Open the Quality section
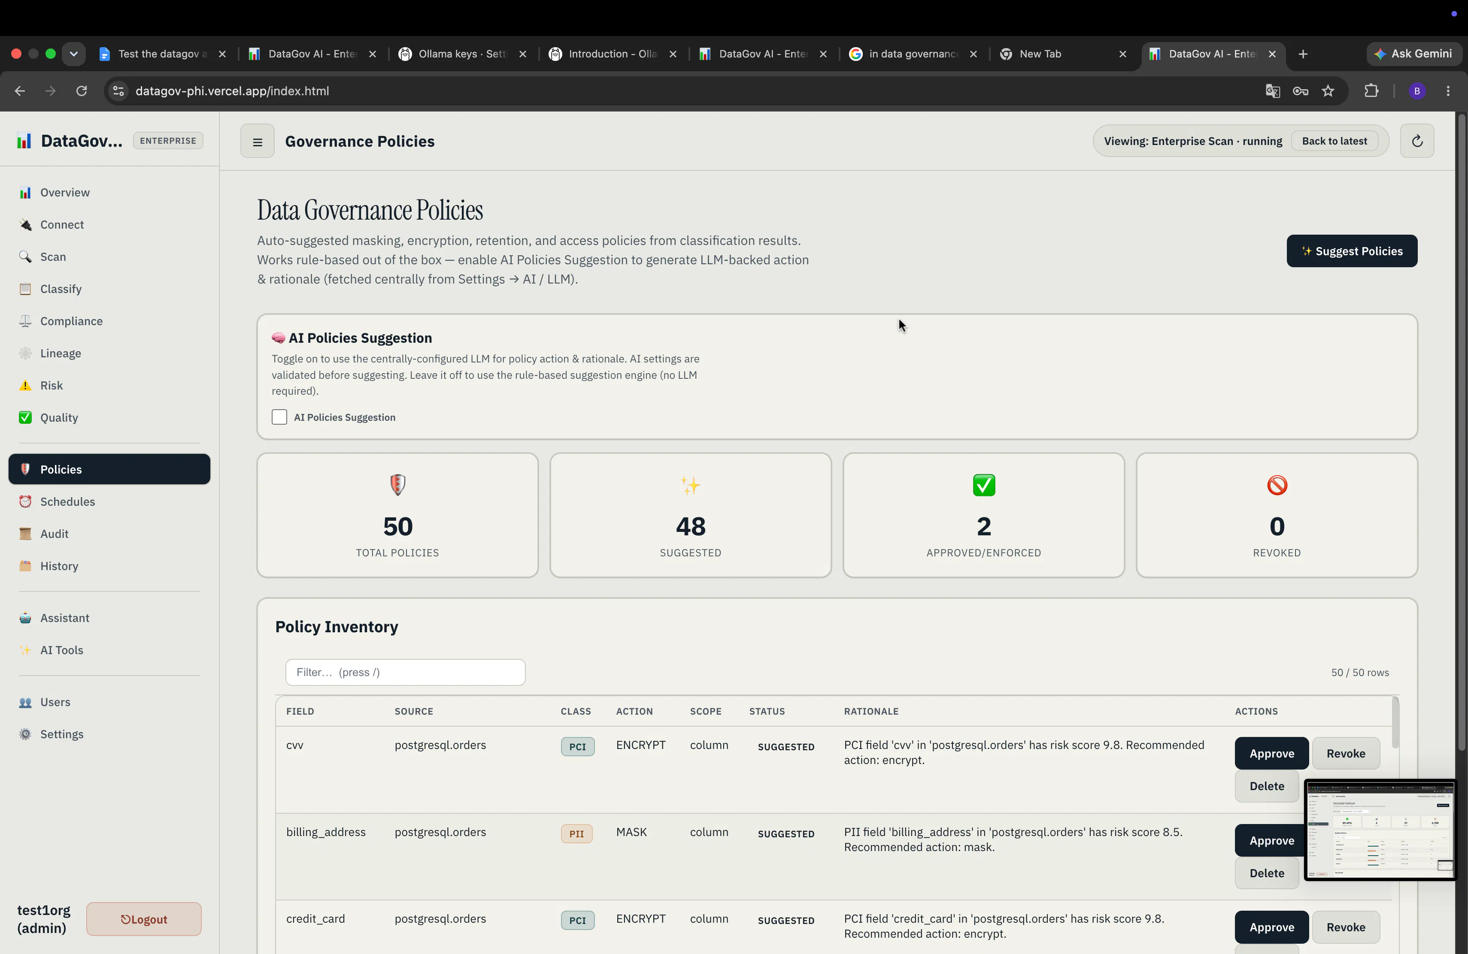Image resolution: width=1468 pixels, height=954 pixels. [x=109, y=417]
